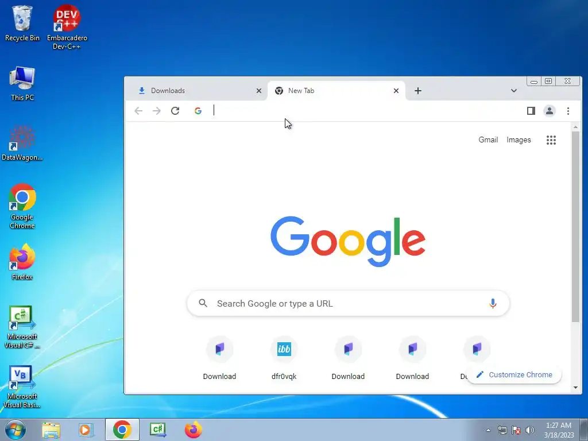Click the Customize Chrome button
This screenshot has height=441, width=588.
[x=514, y=374]
